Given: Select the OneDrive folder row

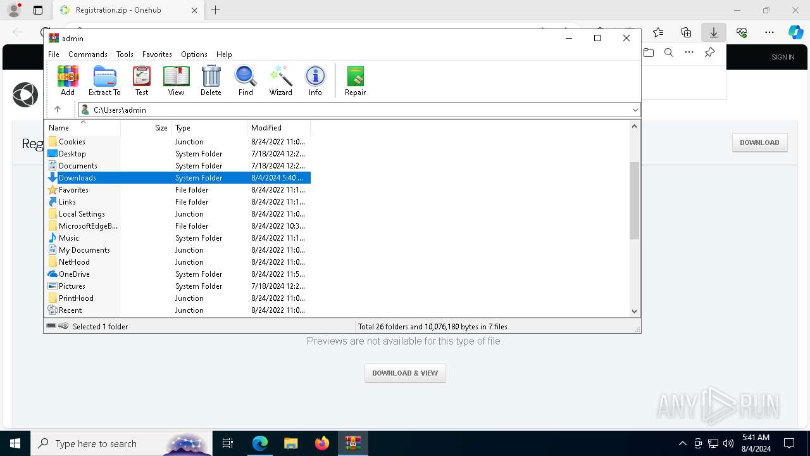Looking at the screenshot, I should [x=178, y=274].
